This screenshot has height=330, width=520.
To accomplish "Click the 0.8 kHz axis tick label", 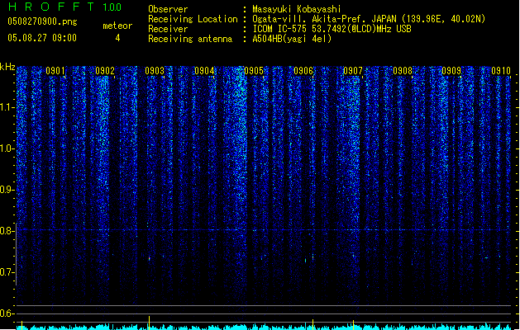I will point(7,231).
